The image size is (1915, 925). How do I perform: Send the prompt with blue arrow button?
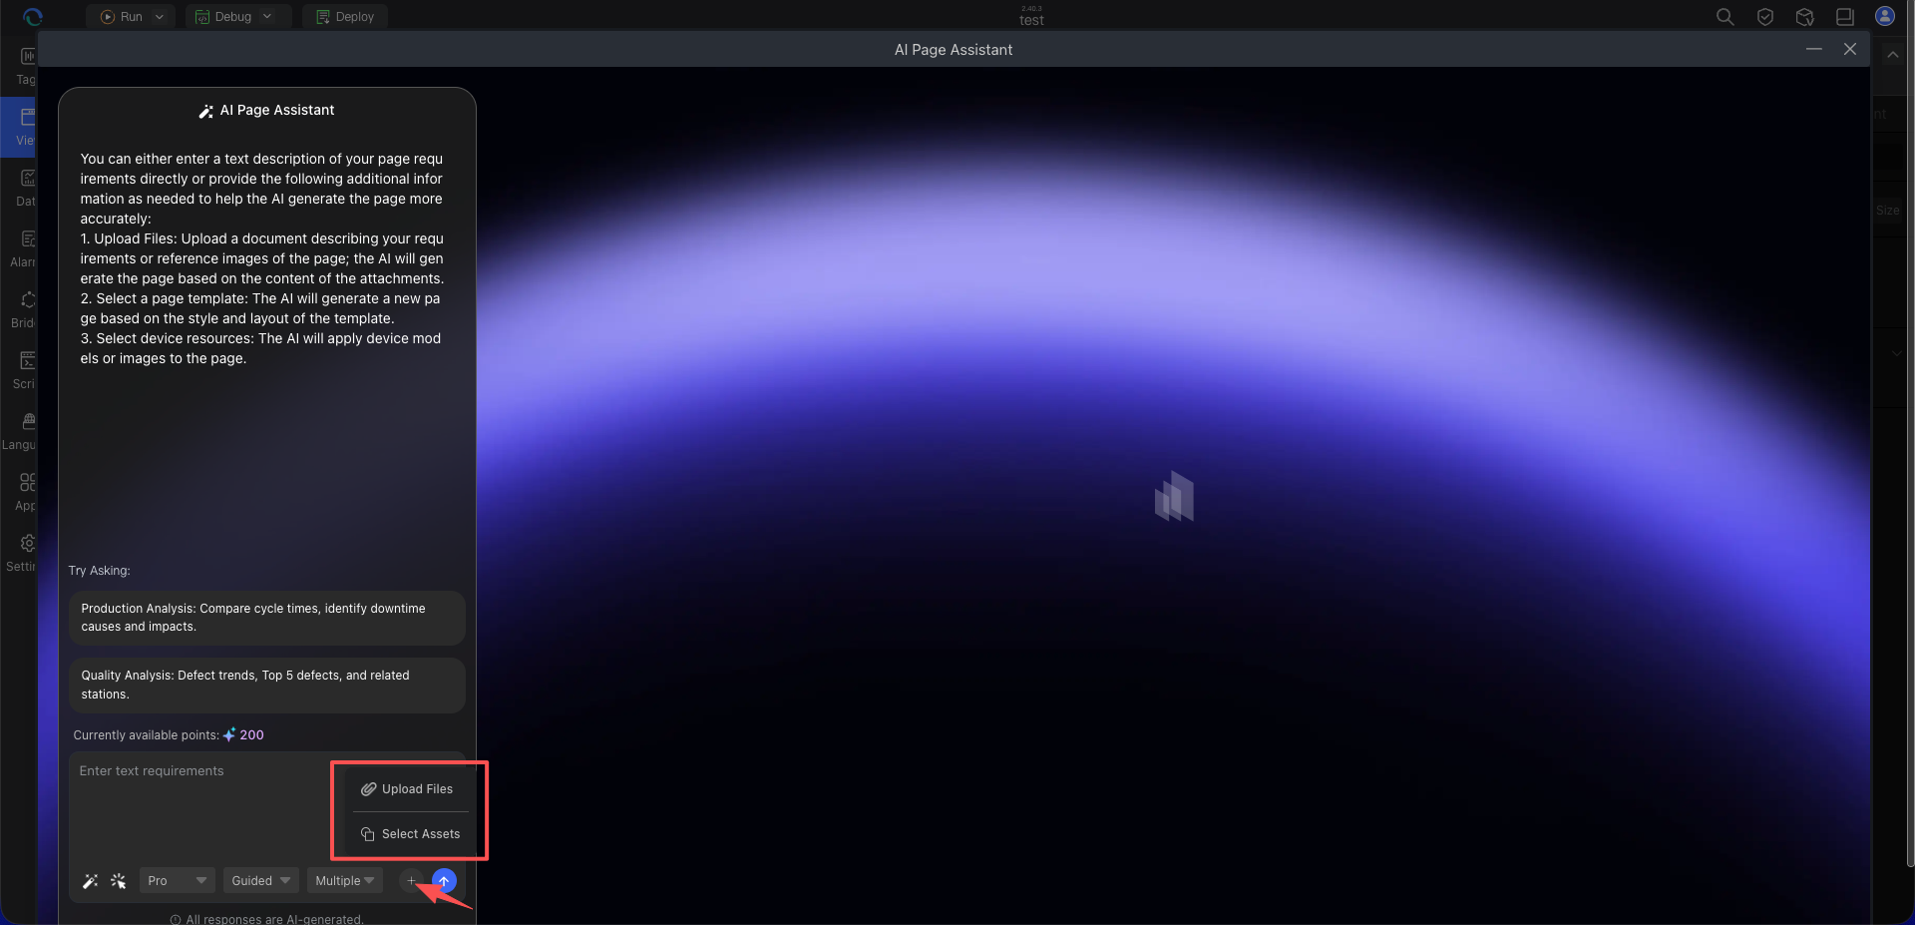click(x=445, y=881)
